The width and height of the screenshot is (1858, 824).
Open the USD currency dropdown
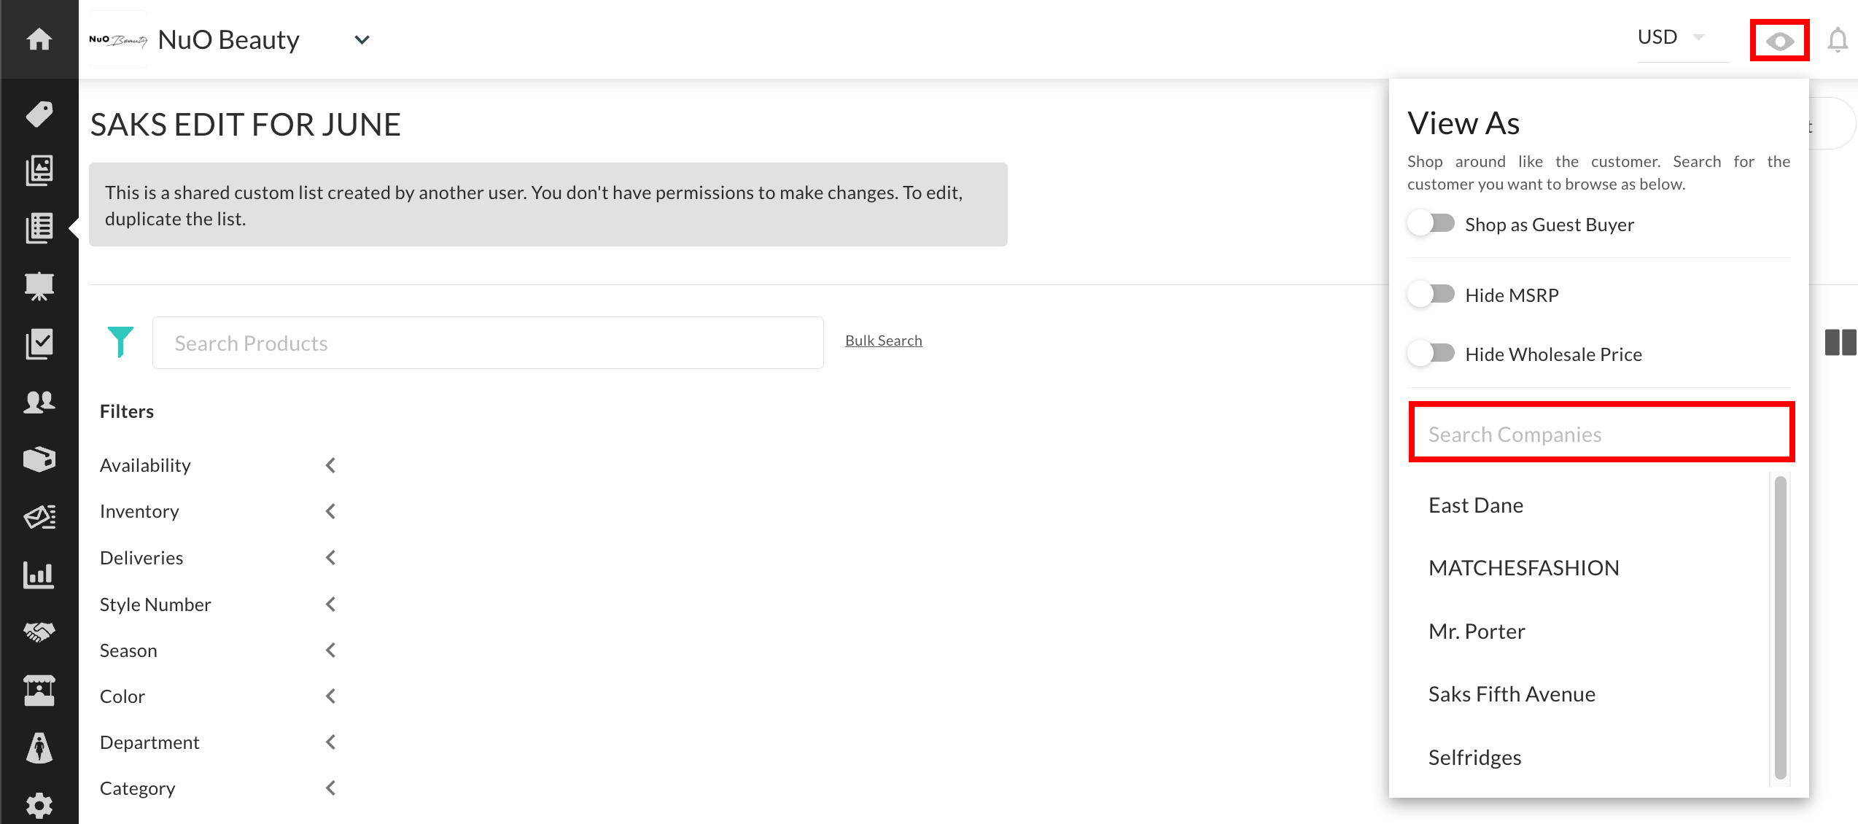pyautogui.click(x=1683, y=37)
